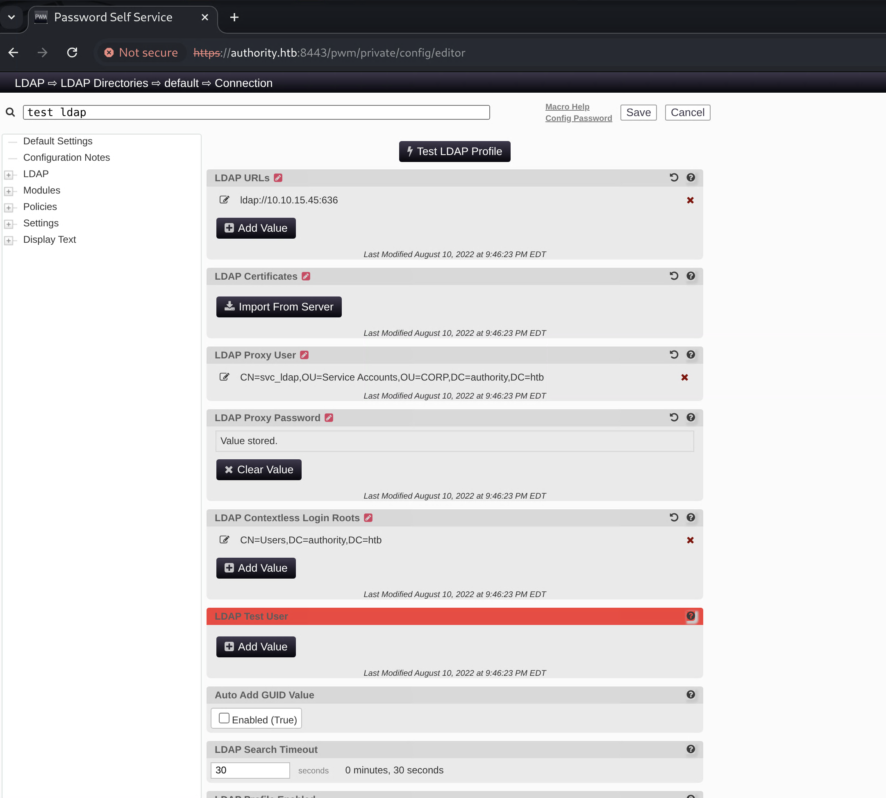Click the search magnifier icon
This screenshot has width=886, height=798.
11,112
